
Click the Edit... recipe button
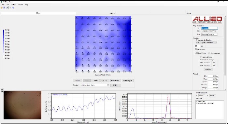coord(116,85)
